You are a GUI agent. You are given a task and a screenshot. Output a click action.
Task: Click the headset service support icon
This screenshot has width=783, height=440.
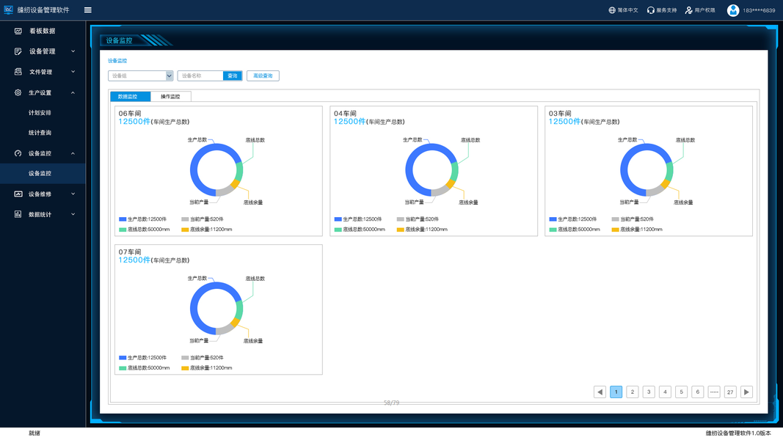click(651, 10)
